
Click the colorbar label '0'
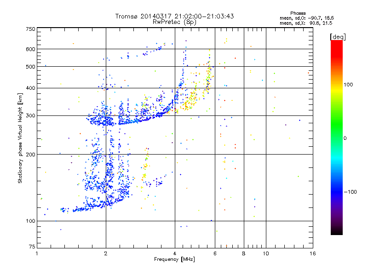pos(345,138)
